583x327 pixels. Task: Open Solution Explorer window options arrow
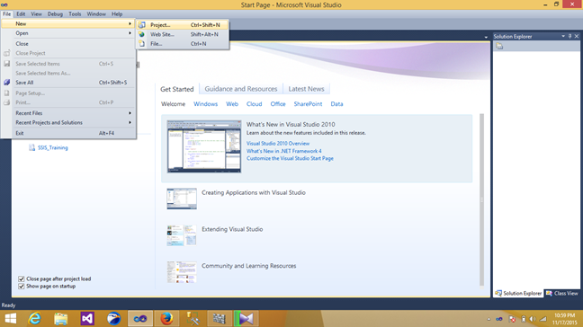coord(563,36)
